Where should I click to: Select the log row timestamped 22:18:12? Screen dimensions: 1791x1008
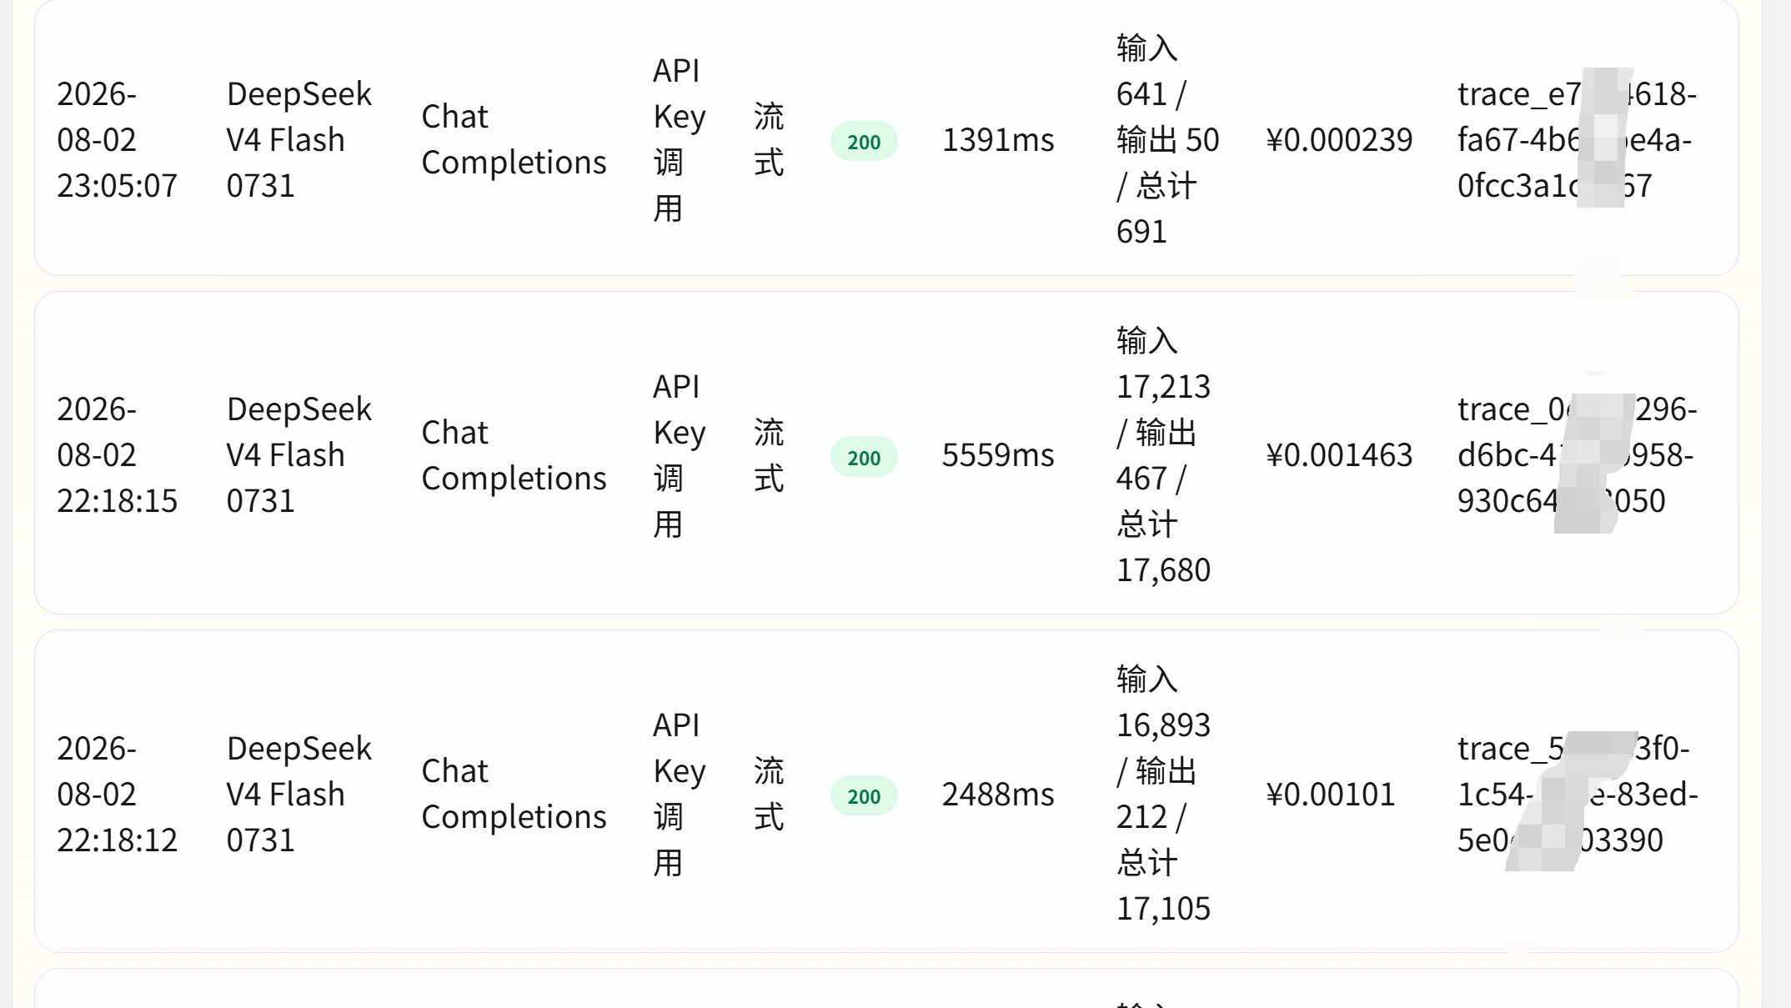[886, 791]
